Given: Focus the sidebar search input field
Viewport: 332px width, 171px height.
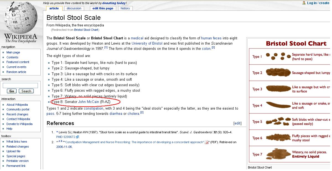Looking at the screenshot, I should (20, 86).
